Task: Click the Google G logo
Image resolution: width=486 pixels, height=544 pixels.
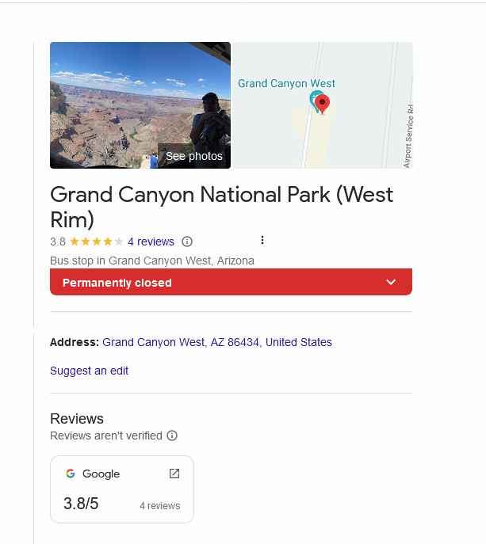Action: coord(71,474)
